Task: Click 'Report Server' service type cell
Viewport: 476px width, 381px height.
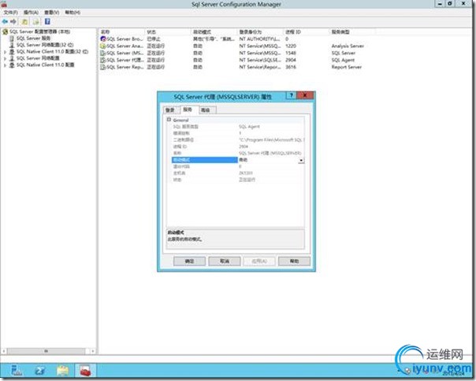Action: pyautogui.click(x=347, y=67)
